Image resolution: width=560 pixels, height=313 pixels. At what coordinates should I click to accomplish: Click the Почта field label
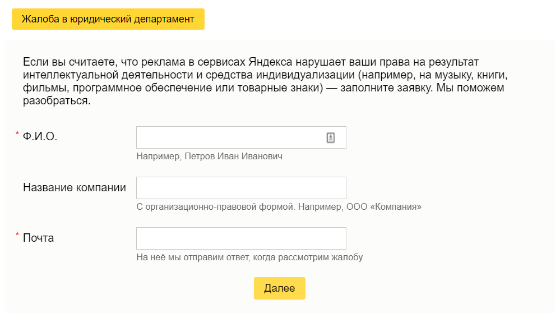pyautogui.click(x=38, y=238)
